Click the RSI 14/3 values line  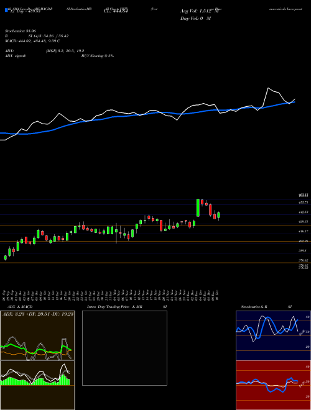(x=37, y=36)
